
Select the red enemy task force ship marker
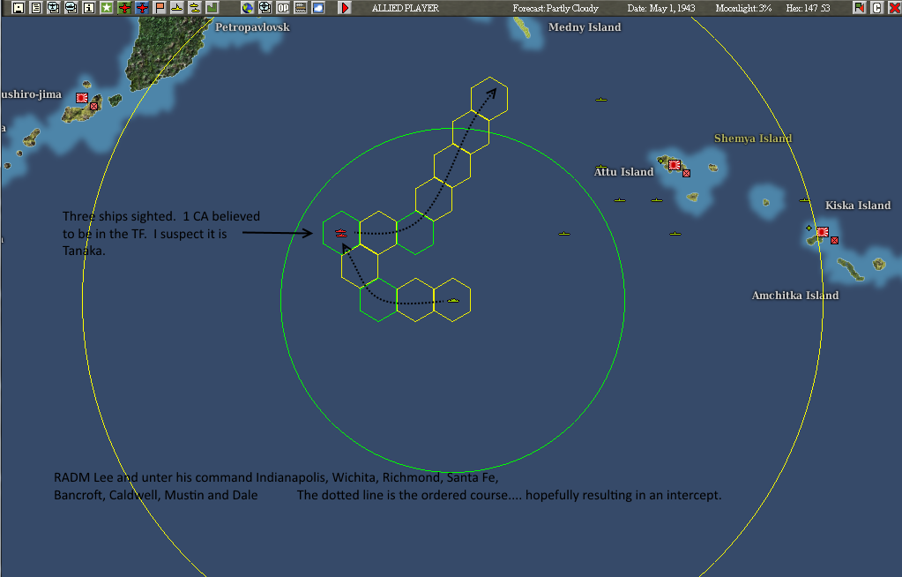tap(341, 233)
